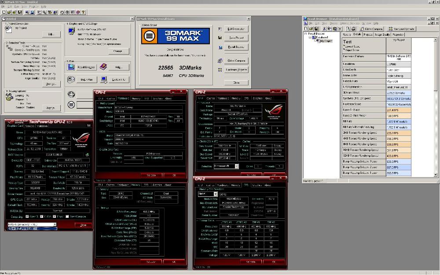Screen dimensions: 440x275
Task: Click Open project icon in 3DMark main toolbar
Action: 9,12
